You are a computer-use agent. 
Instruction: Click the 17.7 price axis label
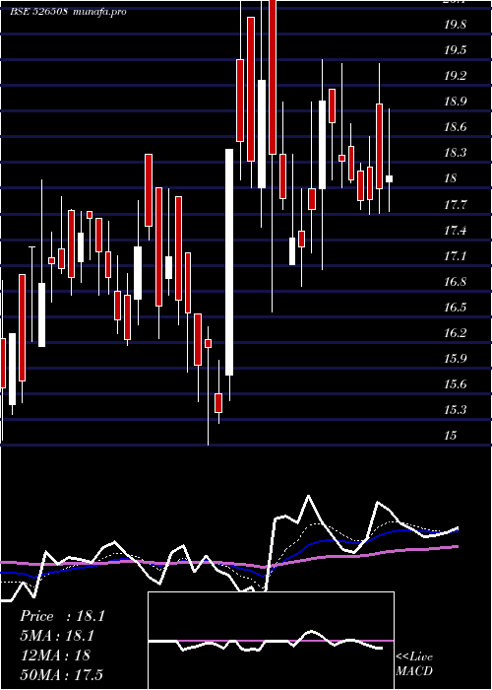click(x=455, y=205)
